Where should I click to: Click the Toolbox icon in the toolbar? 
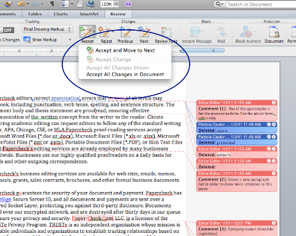tap(80, 4)
